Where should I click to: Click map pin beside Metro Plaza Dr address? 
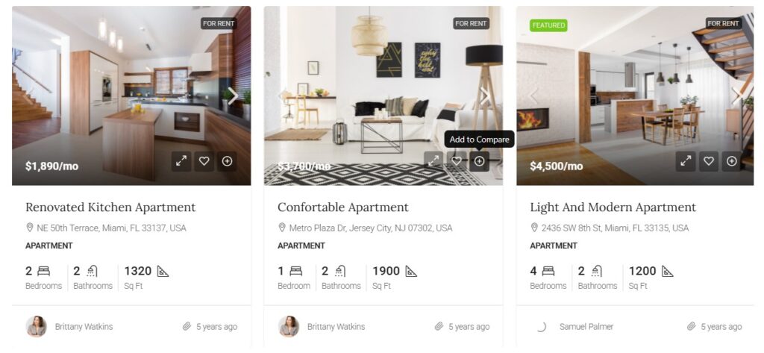click(x=281, y=228)
